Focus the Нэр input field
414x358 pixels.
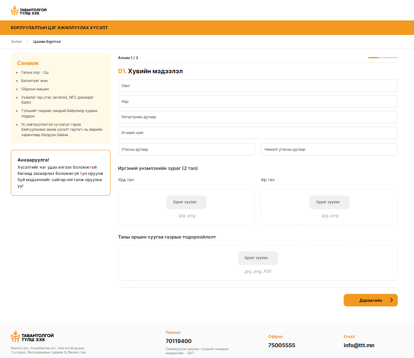258,102
